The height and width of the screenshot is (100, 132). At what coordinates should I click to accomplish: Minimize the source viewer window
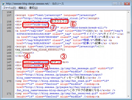point(115,4)
